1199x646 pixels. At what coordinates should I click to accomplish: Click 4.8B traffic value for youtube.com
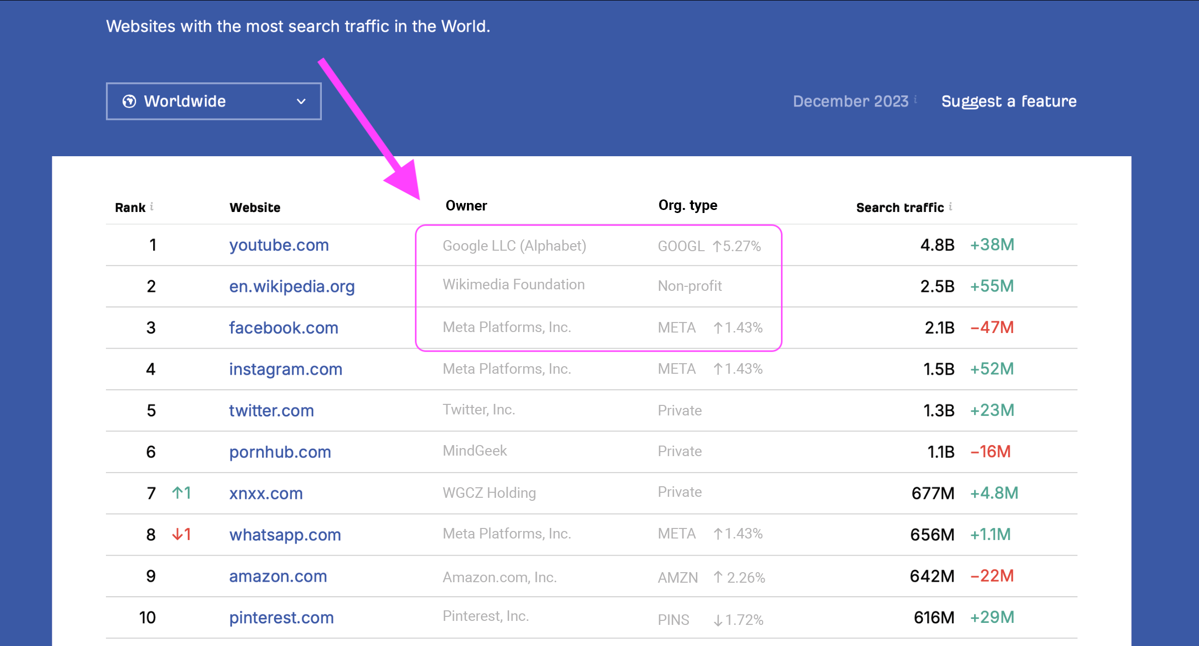click(x=937, y=245)
